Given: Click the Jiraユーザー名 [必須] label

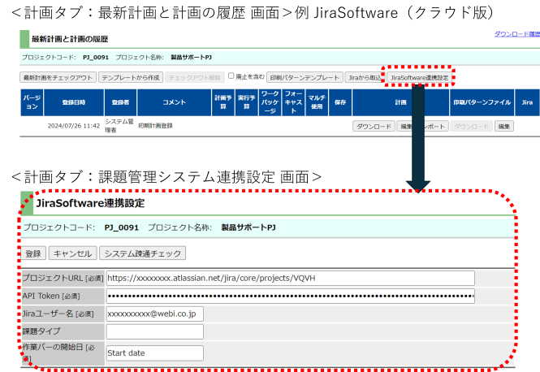Looking at the screenshot, I should point(58,314).
